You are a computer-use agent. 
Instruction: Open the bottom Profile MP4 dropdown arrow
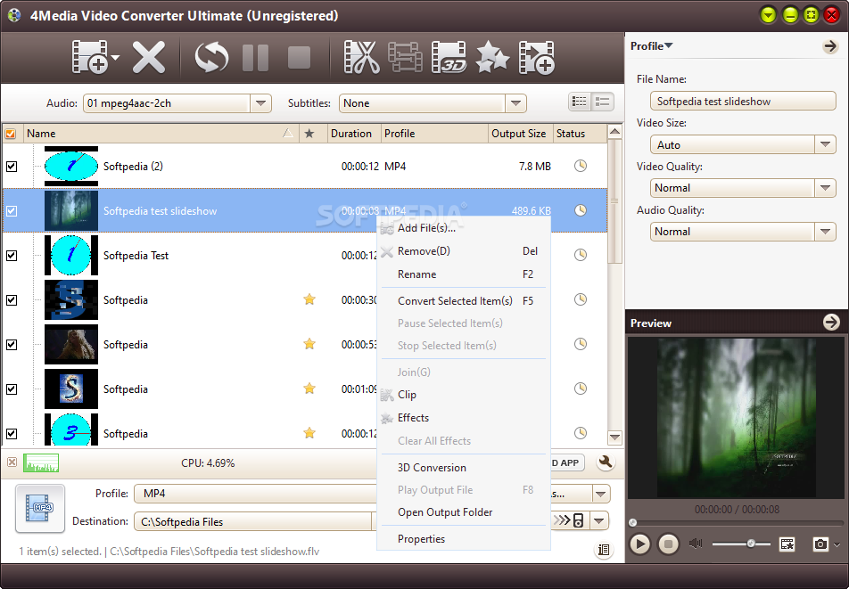click(600, 494)
